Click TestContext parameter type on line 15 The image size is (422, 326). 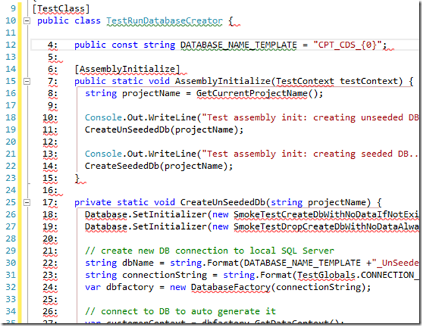pos(305,81)
